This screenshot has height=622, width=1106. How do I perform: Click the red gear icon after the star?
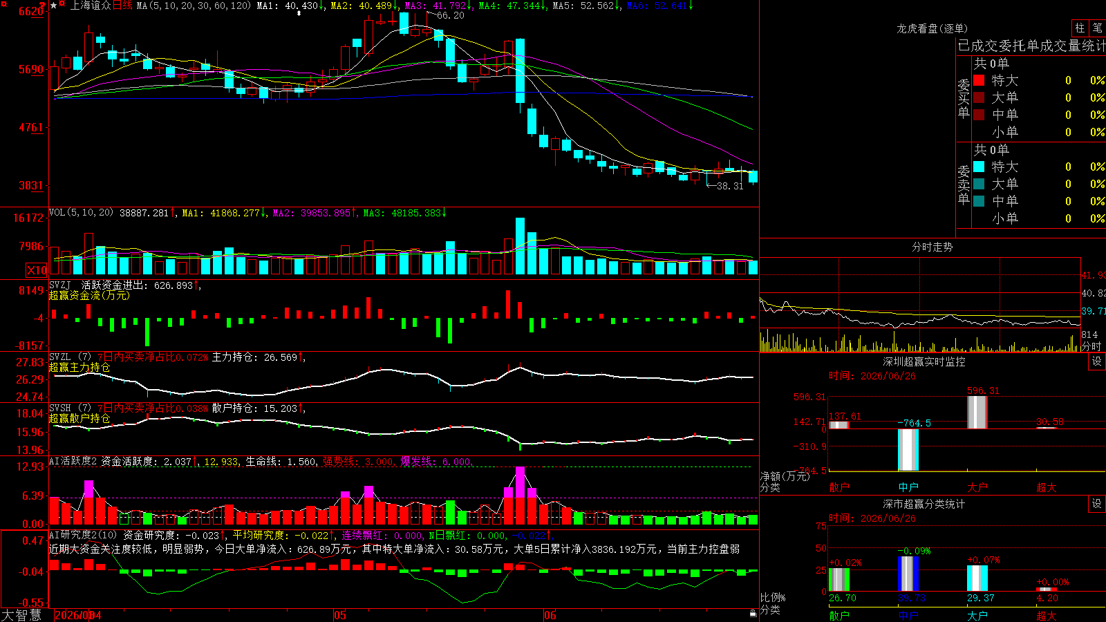tap(62, 5)
